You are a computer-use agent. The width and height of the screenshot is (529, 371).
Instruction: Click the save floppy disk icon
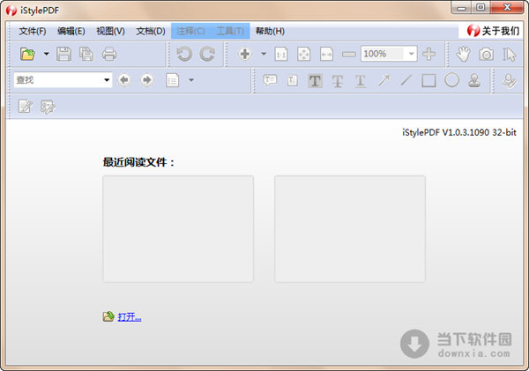[63, 54]
